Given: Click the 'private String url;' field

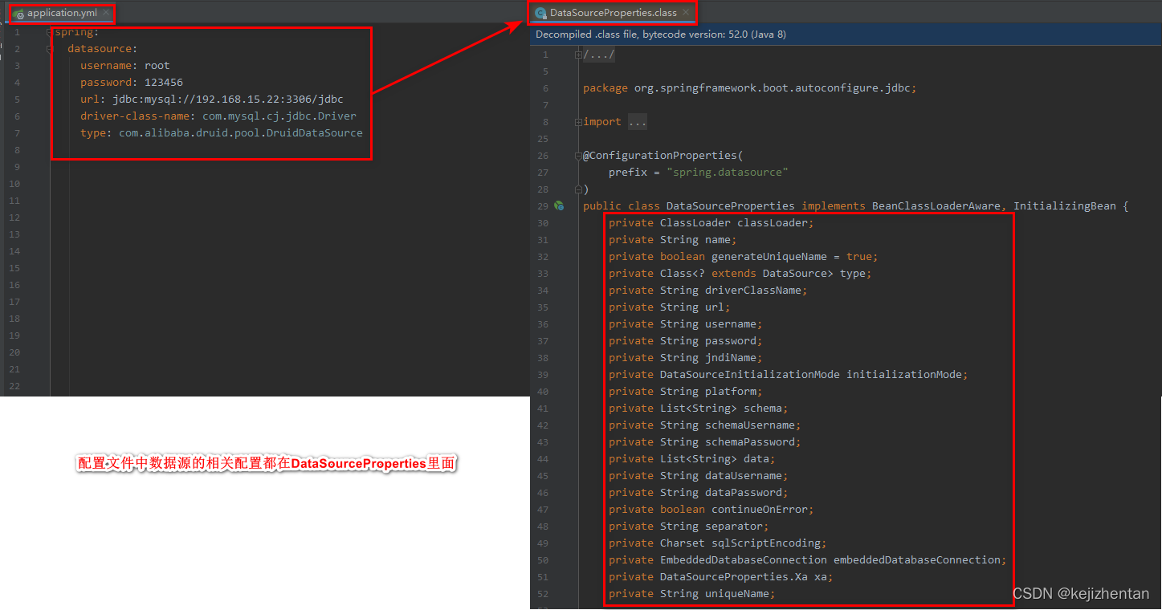Looking at the screenshot, I should [669, 307].
